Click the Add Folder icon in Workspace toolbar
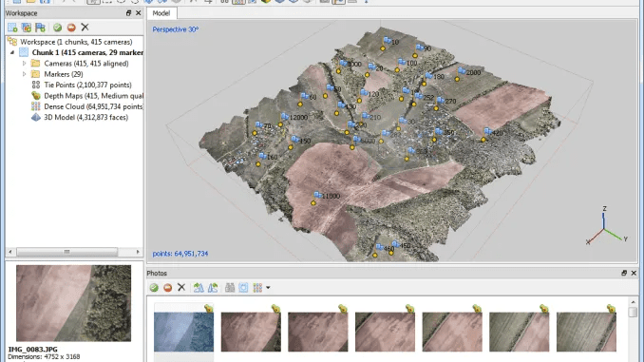This screenshot has width=644, height=362. tap(40, 28)
